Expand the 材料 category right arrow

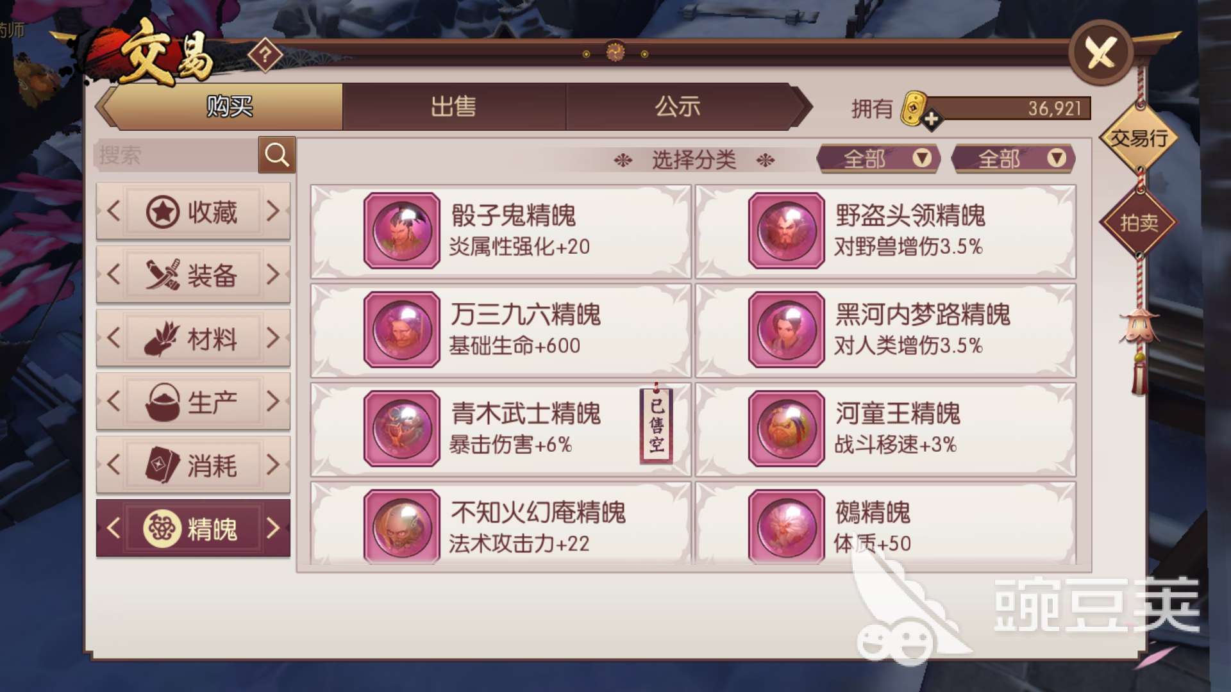(x=273, y=338)
